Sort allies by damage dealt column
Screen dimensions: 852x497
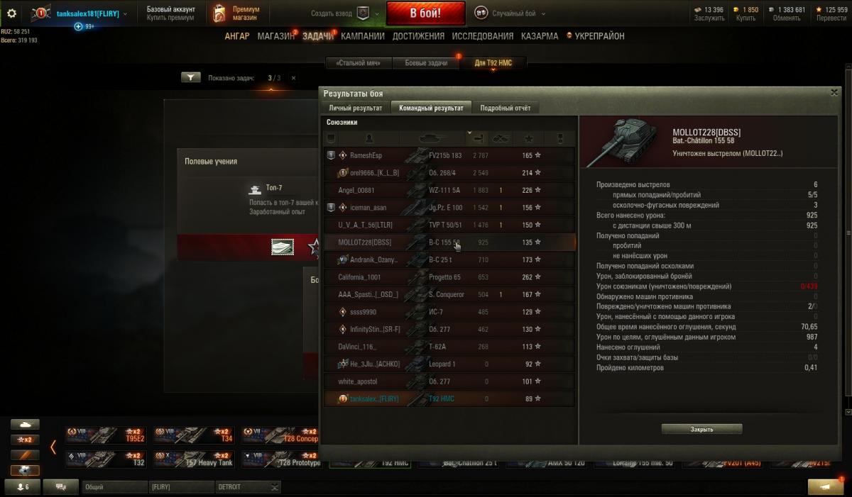coord(476,138)
